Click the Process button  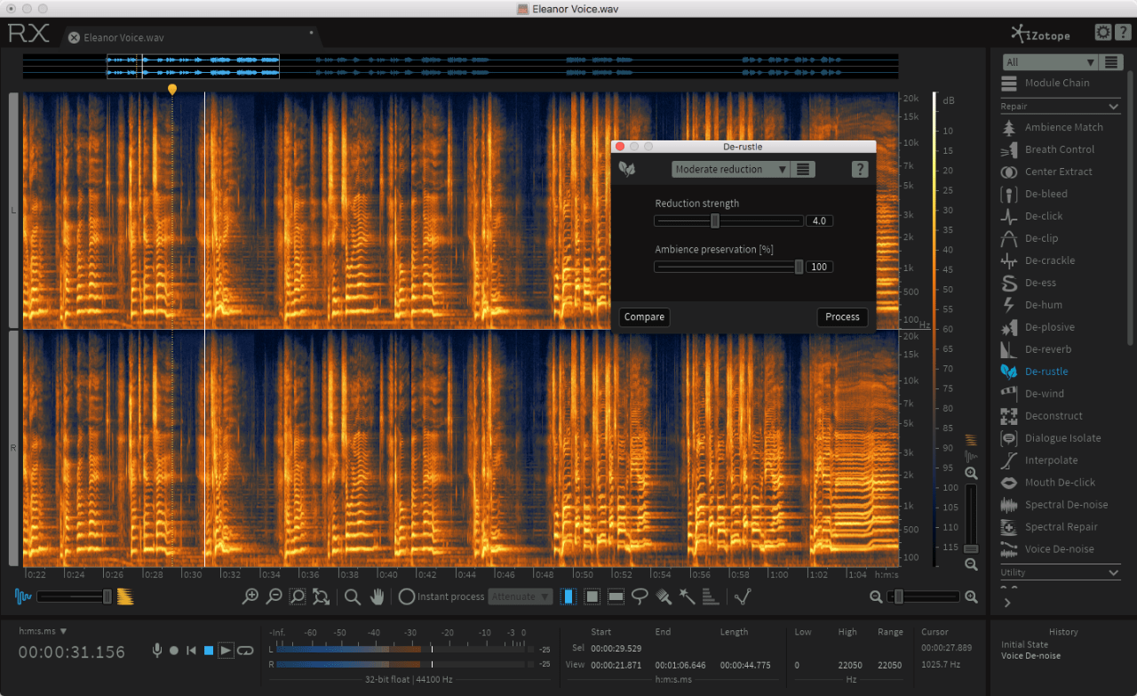coord(841,316)
